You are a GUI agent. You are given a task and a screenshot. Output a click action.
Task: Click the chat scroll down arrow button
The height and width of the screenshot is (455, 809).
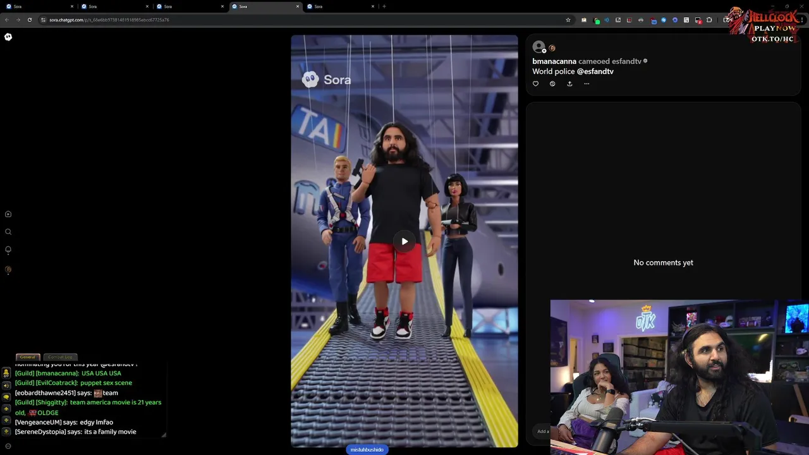point(6,420)
